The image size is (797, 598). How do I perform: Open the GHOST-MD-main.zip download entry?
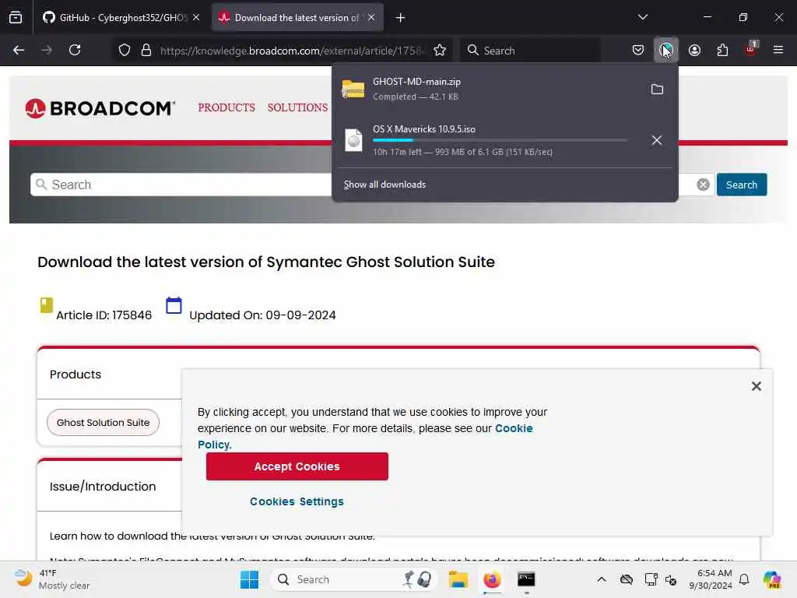(488, 89)
